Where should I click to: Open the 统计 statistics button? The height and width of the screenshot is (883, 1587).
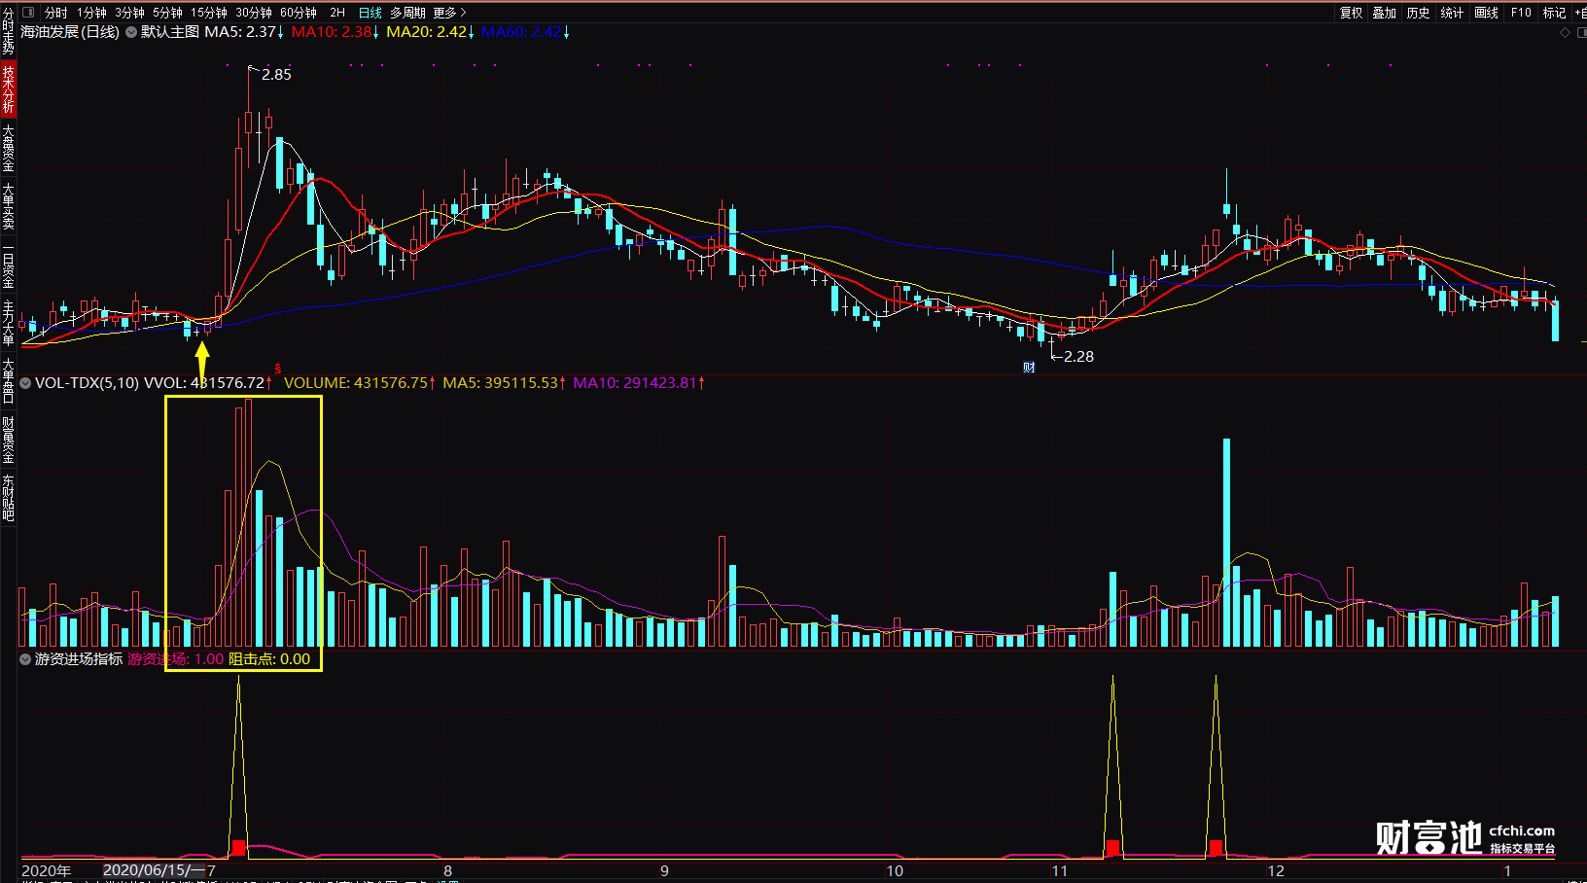pos(1452,13)
